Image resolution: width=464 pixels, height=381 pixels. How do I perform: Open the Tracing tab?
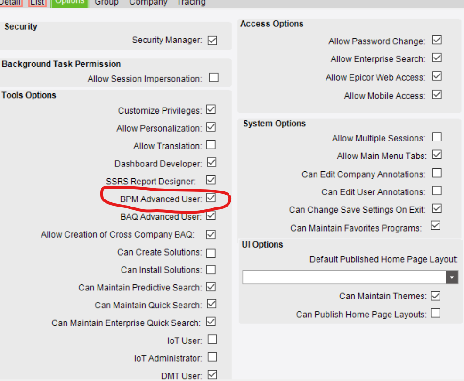point(191,3)
